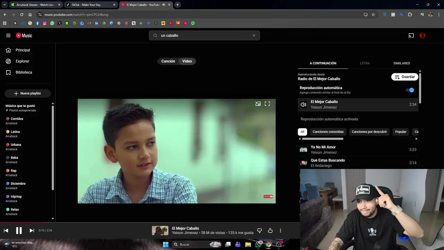Image resolution: width=444 pixels, height=250 pixels.
Task: Click in the un caballo search field
Action: coord(204,35)
